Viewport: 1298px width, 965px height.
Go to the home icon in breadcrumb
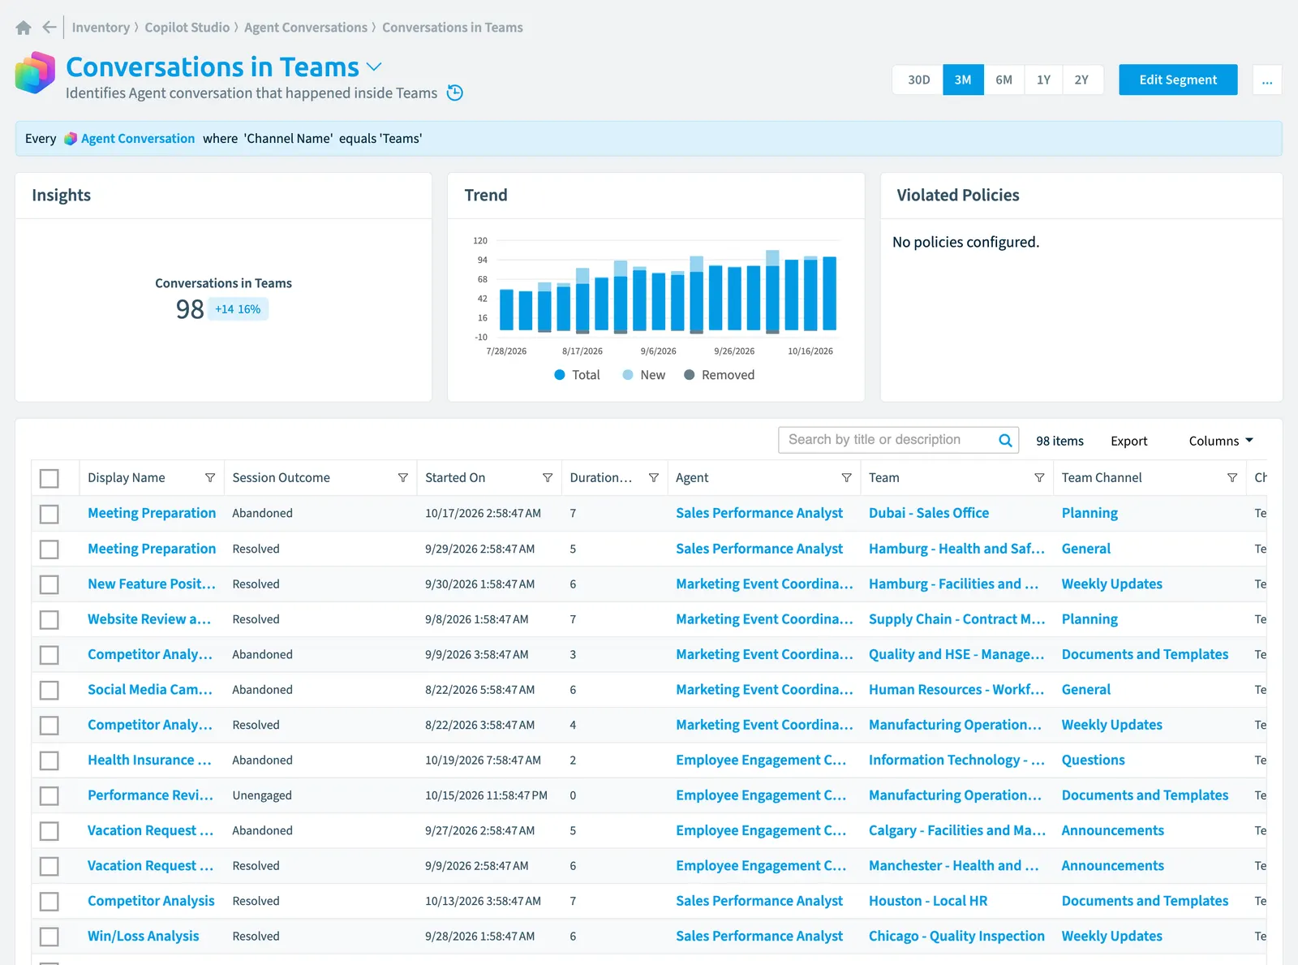click(24, 28)
